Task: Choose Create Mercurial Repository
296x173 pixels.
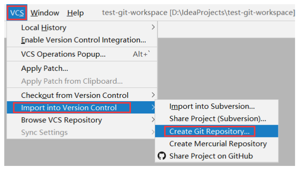Action: 216,144
